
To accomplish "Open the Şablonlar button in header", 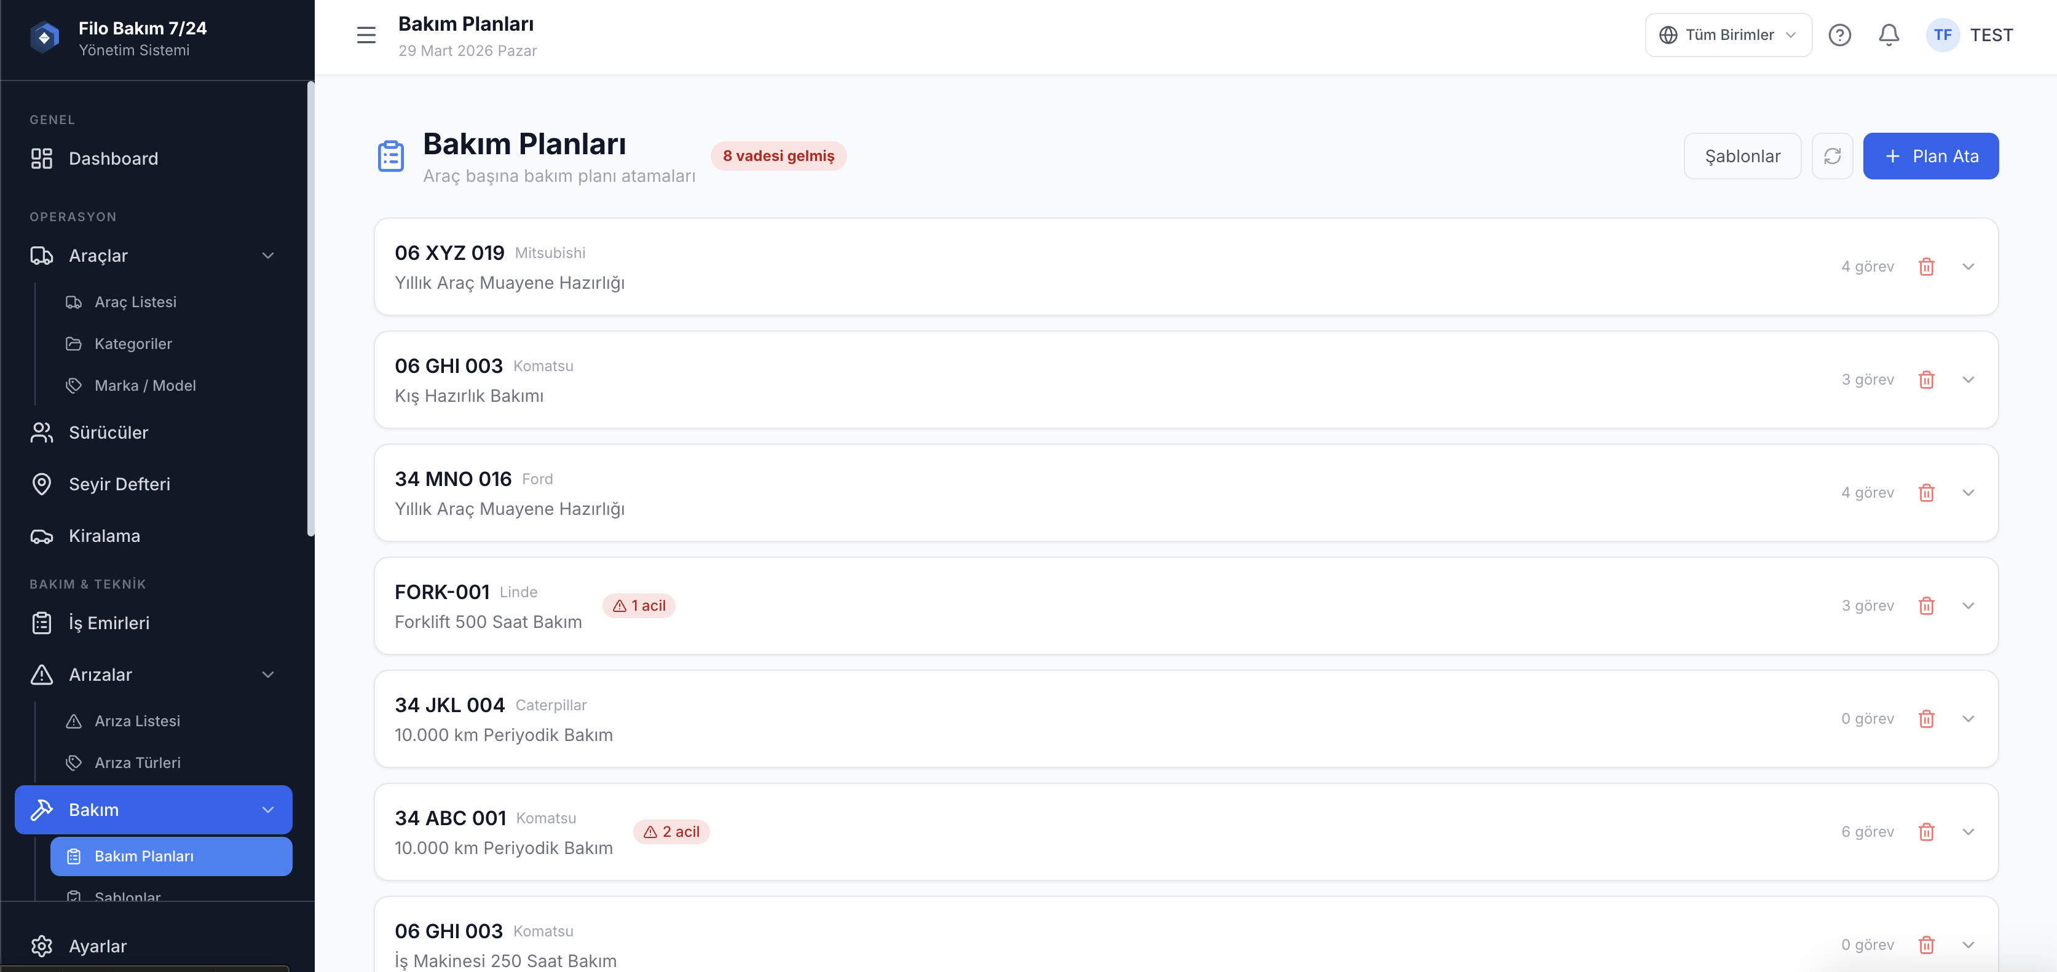I will click(x=1742, y=157).
